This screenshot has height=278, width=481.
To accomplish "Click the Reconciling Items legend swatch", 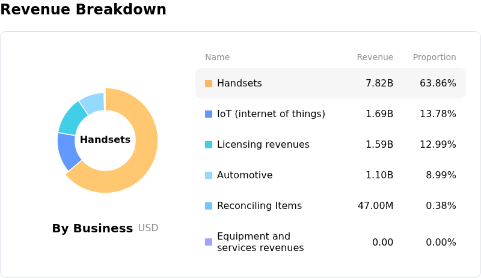I will point(209,206).
